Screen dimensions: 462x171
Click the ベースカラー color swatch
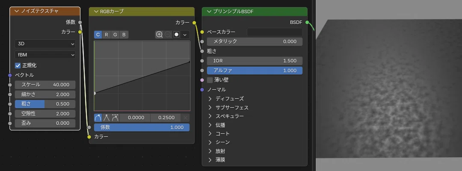(x=275, y=32)
